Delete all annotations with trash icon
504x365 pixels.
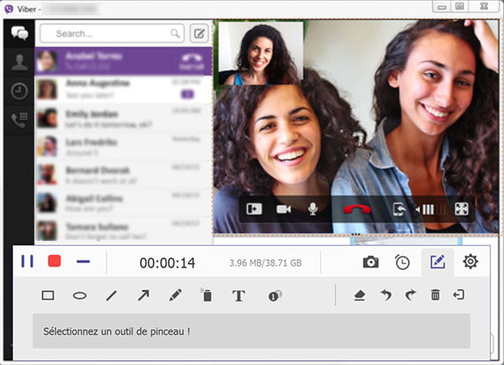pyautogui.click(x=435, y=295)
